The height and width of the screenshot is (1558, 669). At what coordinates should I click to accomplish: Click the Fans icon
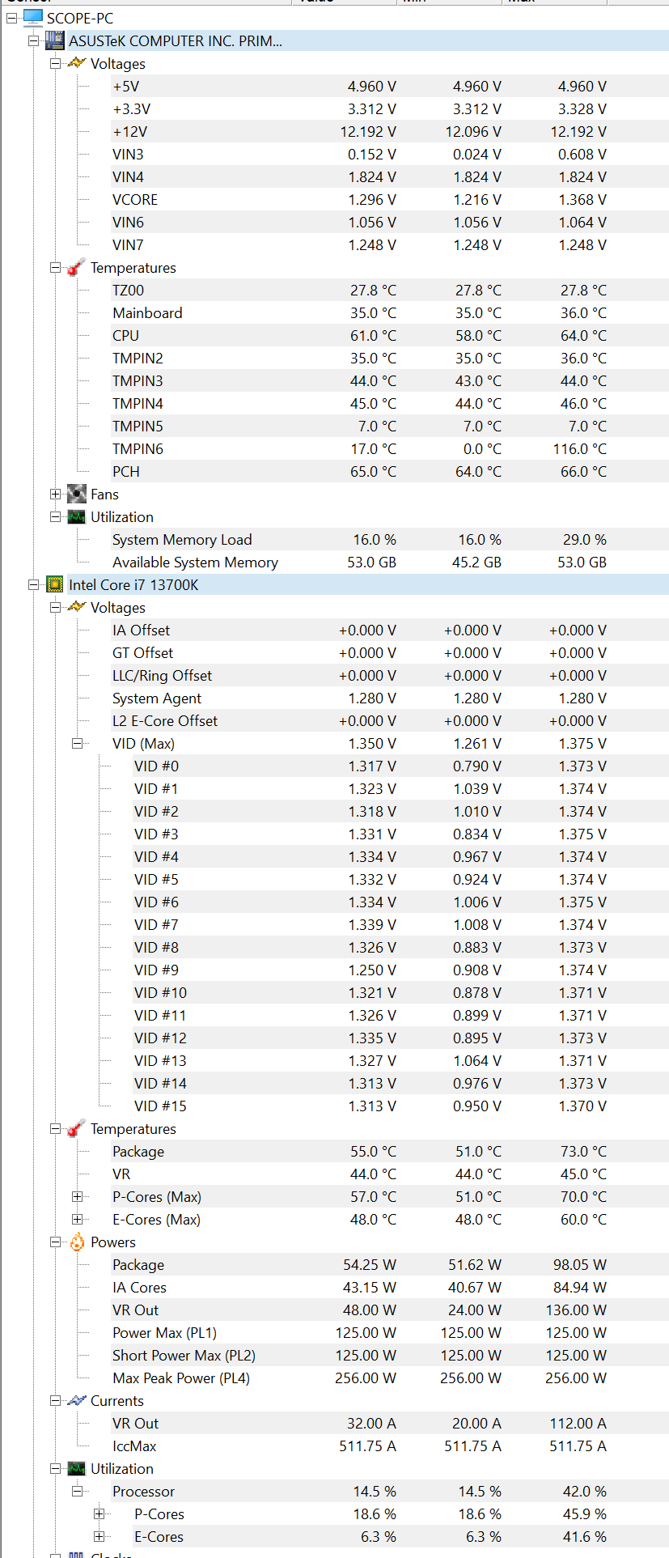click(x=77, y=494)
